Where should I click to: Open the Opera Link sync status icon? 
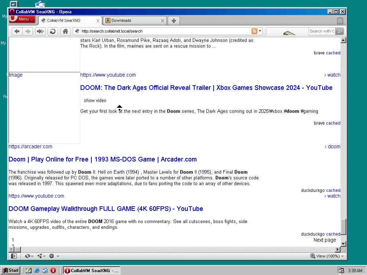[27, 256]
